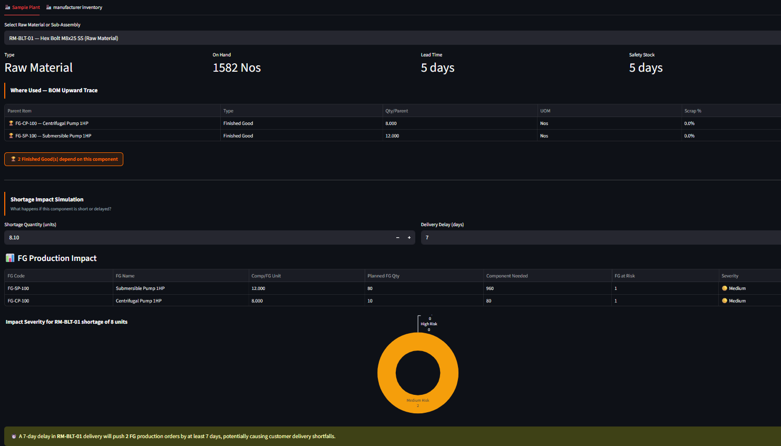Open the manufacturer inventory tab
Screen dimensions: 781x446
[x=74, y=7]
